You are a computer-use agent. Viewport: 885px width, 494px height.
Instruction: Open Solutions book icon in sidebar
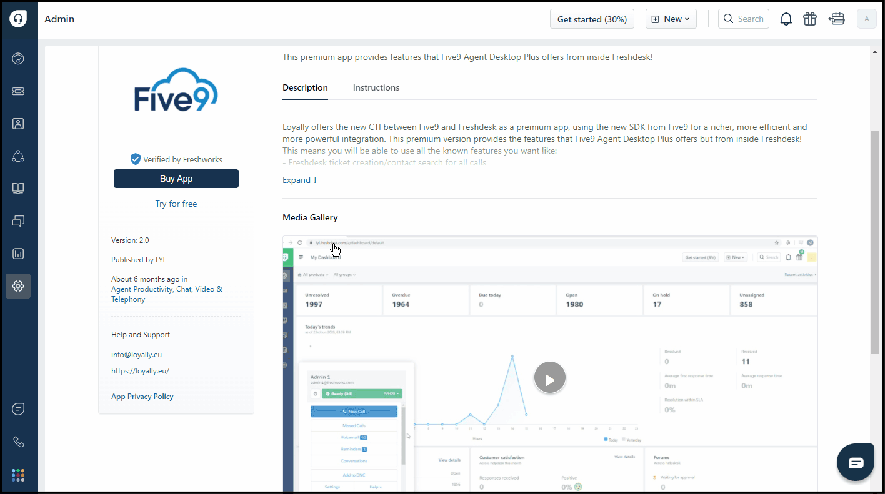click(x=18, y=189)
